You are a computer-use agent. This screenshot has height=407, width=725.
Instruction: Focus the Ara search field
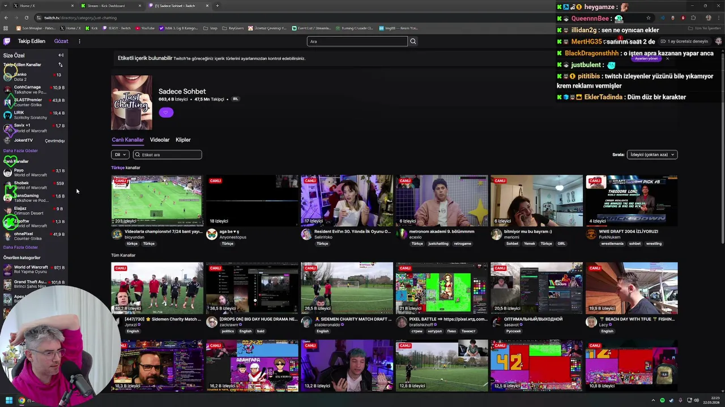pyautogui.click(x=357, y=41)
